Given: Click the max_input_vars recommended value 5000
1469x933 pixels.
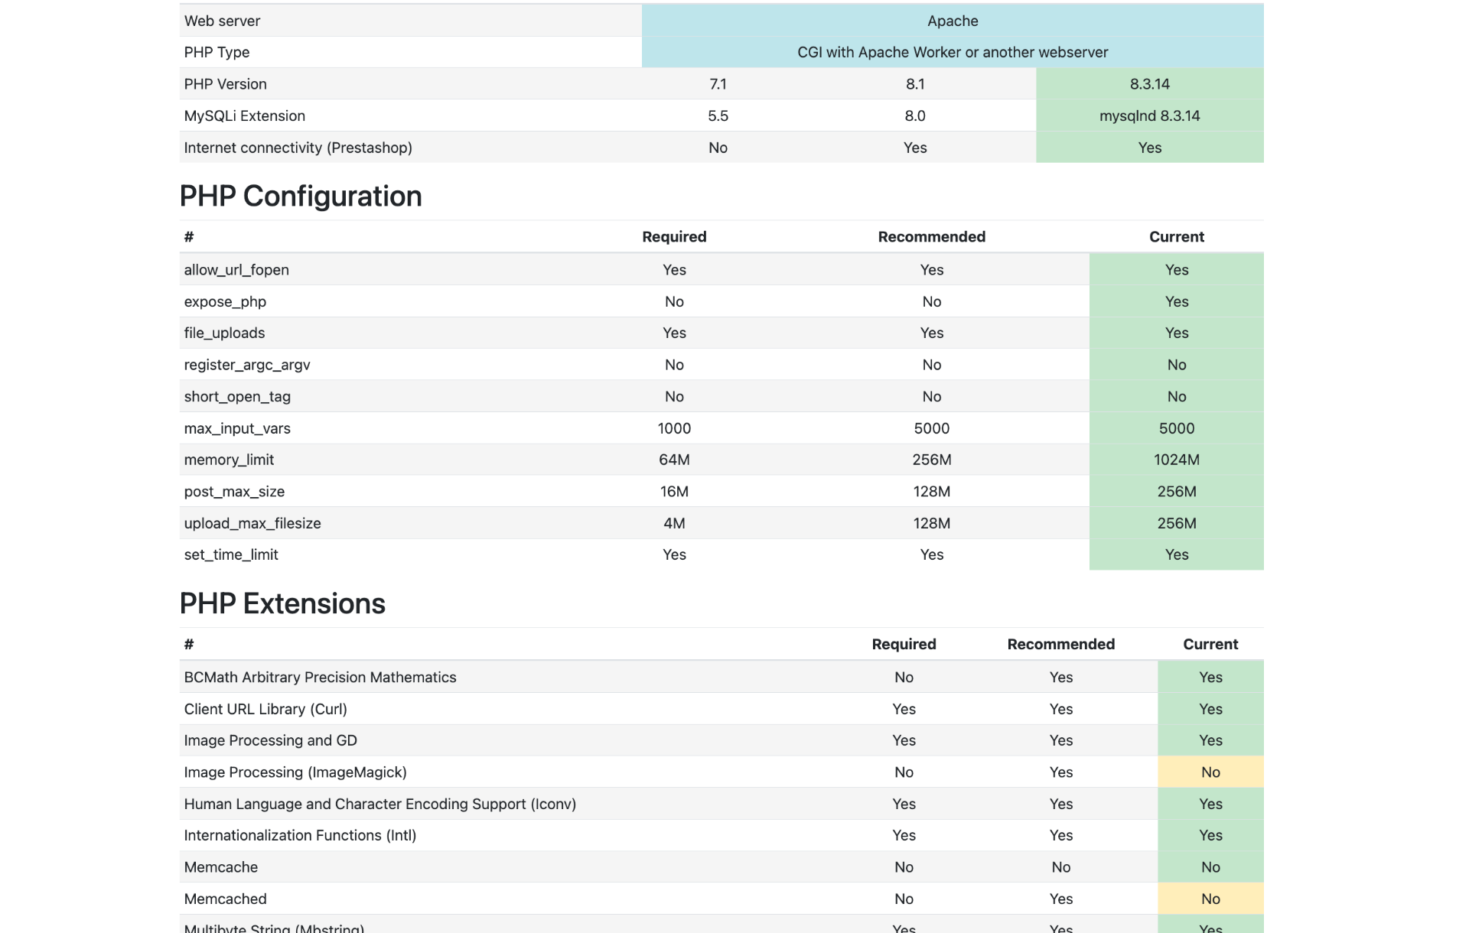Looking at the screenshot, I should click(x=931, y=428).
